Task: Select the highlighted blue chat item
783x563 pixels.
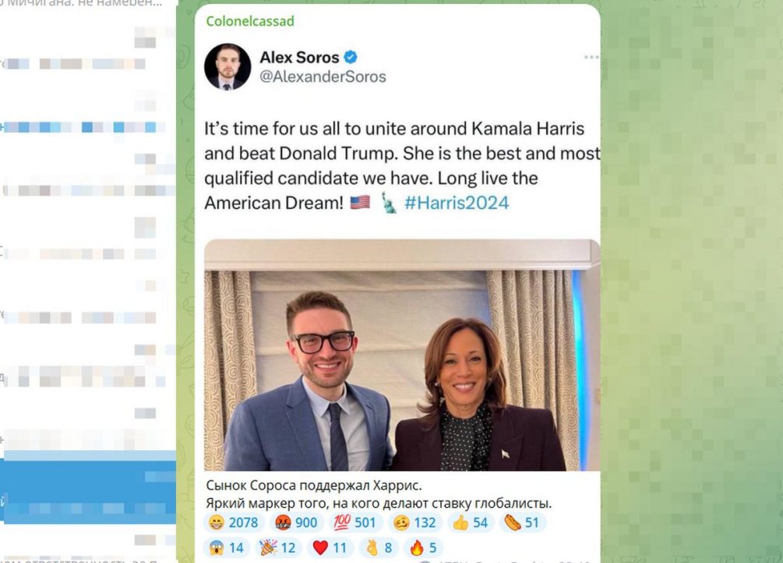Action: 88,487
